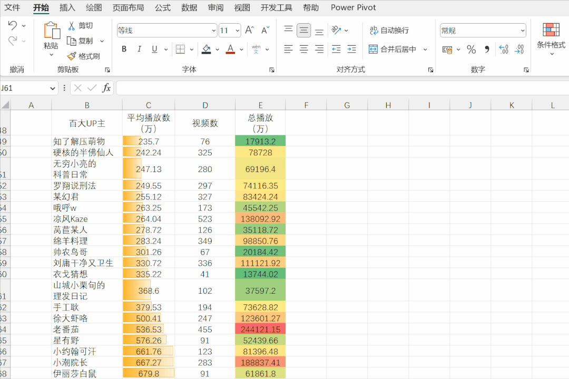Launch Alignment (对齐方式) group dialog
The height and width of the screenshot is (379, 569).
tap(431, 69)
